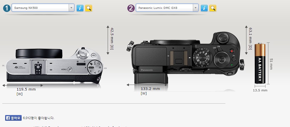290x127 pixels.
Task: Click the Panasonic GX8 top-view image
Action: point(185,58)
